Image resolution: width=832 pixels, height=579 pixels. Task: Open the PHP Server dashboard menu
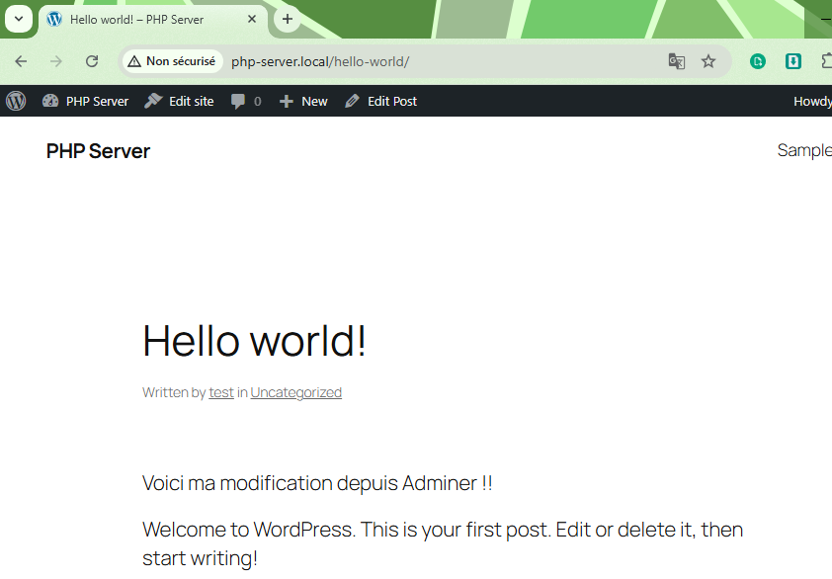pyautogui.click(x=86, y=101)
